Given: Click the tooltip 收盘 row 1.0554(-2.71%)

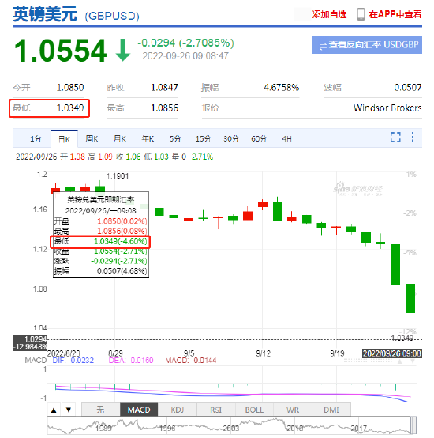Looking at the screenshot, I should tap(100, 251).
